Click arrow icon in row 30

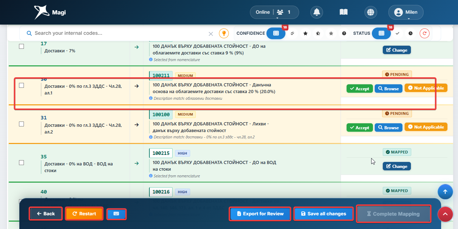click(x=137, y=86)
